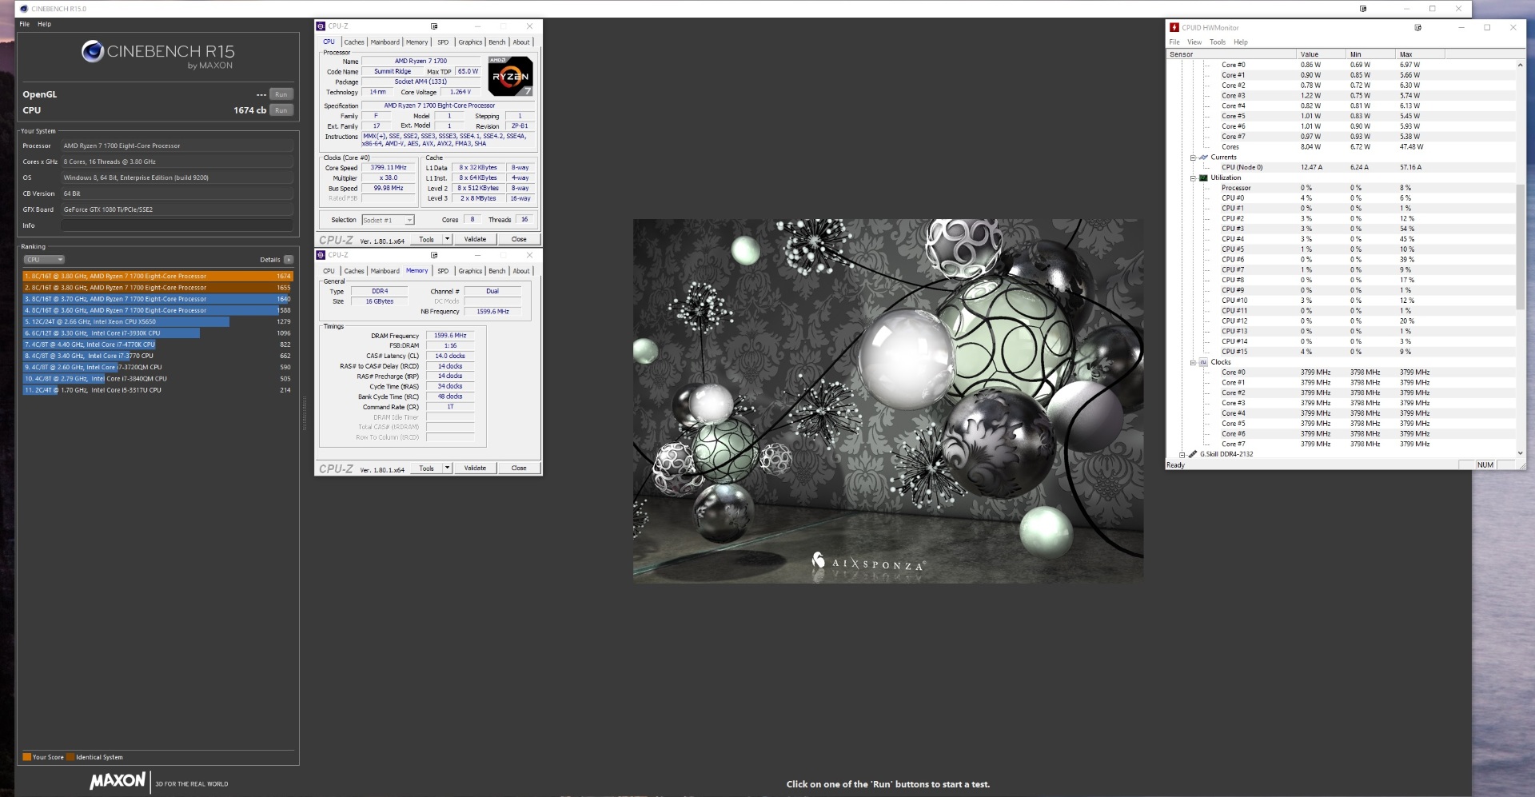Click Close in the upper CPU-Z window
The image size is (1535, 797).
tap(519, 239)
